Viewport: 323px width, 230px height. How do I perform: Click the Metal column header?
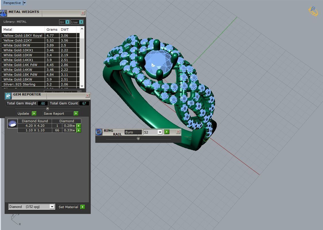click(23, 30)
